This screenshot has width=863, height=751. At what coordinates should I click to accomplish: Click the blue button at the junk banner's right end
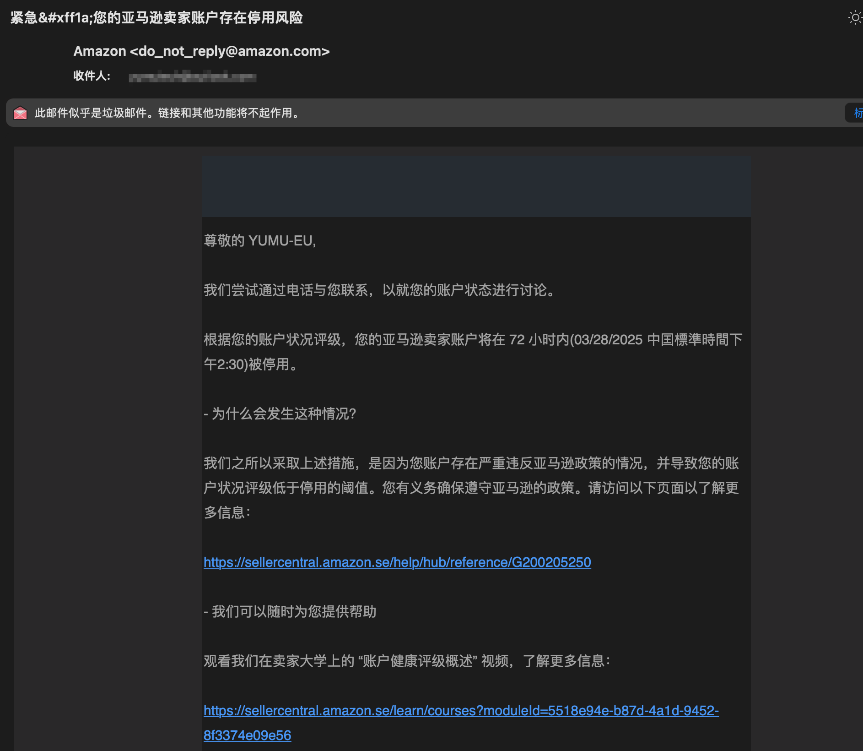(855, 113)
